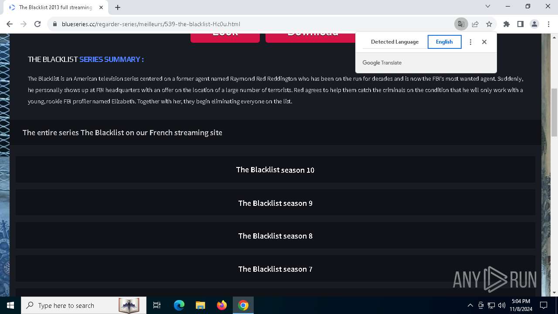Open File Explorer from taskbar

(x=200, y=305)
